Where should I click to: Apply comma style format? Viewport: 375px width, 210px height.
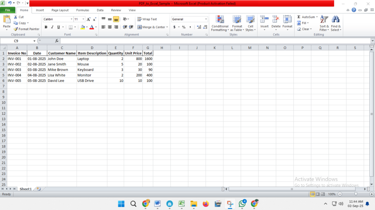pyautogui.click(x=190, y=27)
